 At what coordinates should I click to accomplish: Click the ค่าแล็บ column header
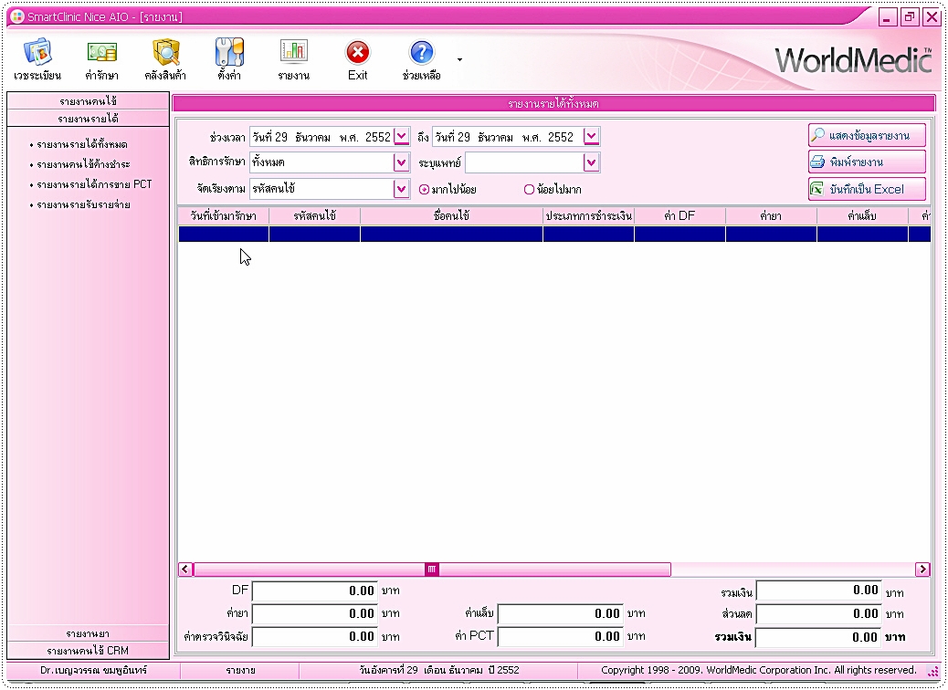[863, 215]
